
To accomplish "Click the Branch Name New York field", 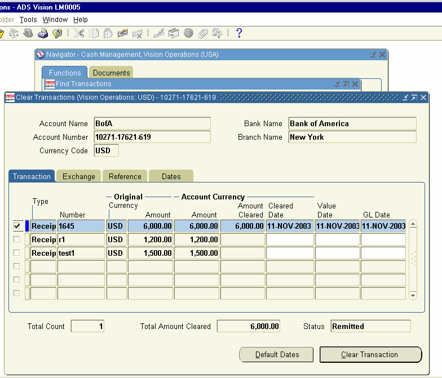I will (352, 137).
